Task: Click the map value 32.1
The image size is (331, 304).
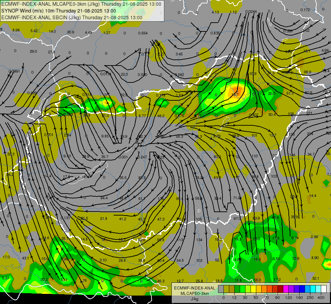Action: pyautogui.click(x=315, y=278)
